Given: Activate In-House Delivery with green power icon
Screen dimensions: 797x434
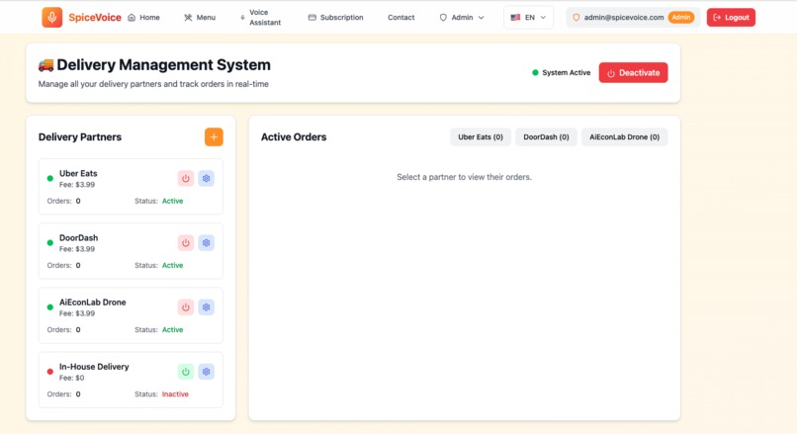Looking at the screenshot, I should click(186, 372).
